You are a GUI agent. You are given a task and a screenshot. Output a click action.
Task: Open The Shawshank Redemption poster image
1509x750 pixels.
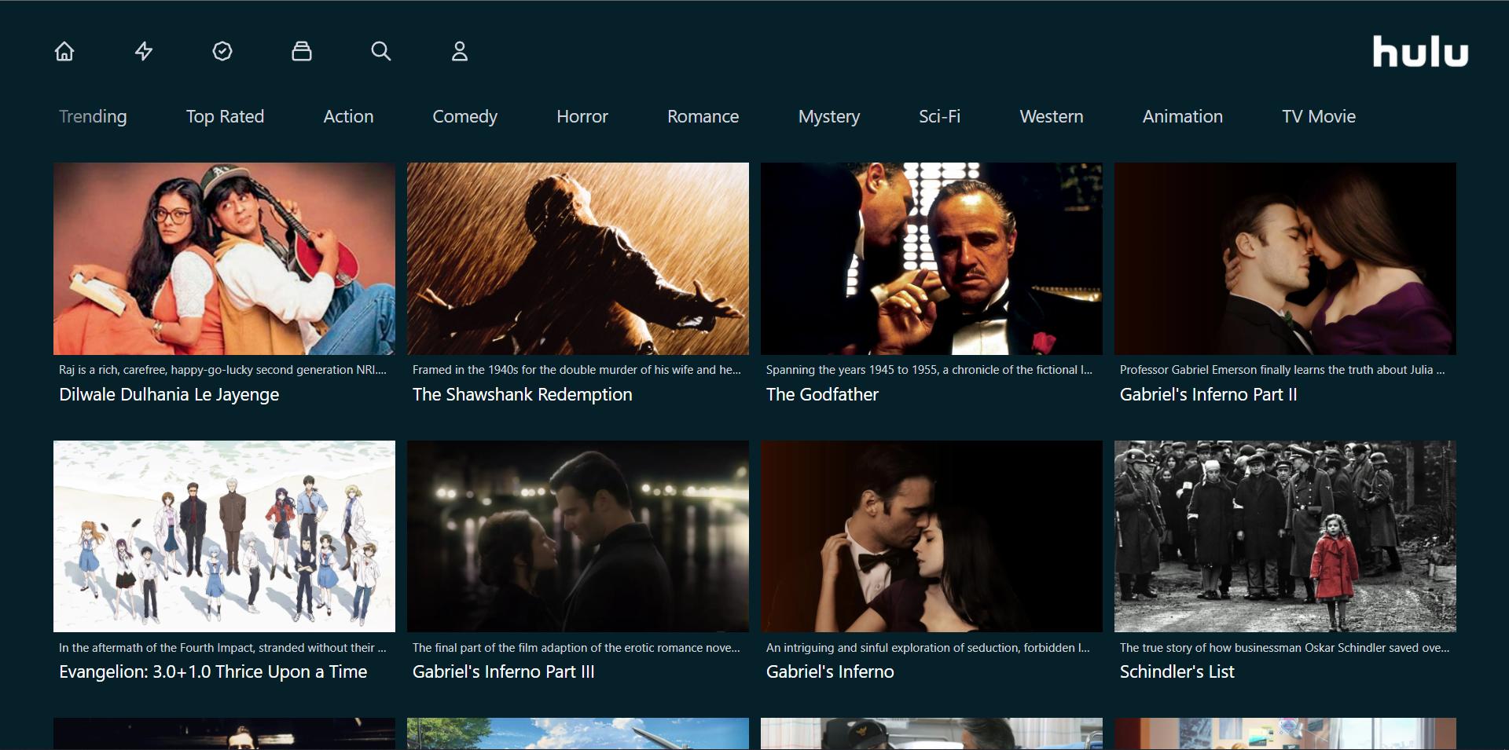[578, 258]
